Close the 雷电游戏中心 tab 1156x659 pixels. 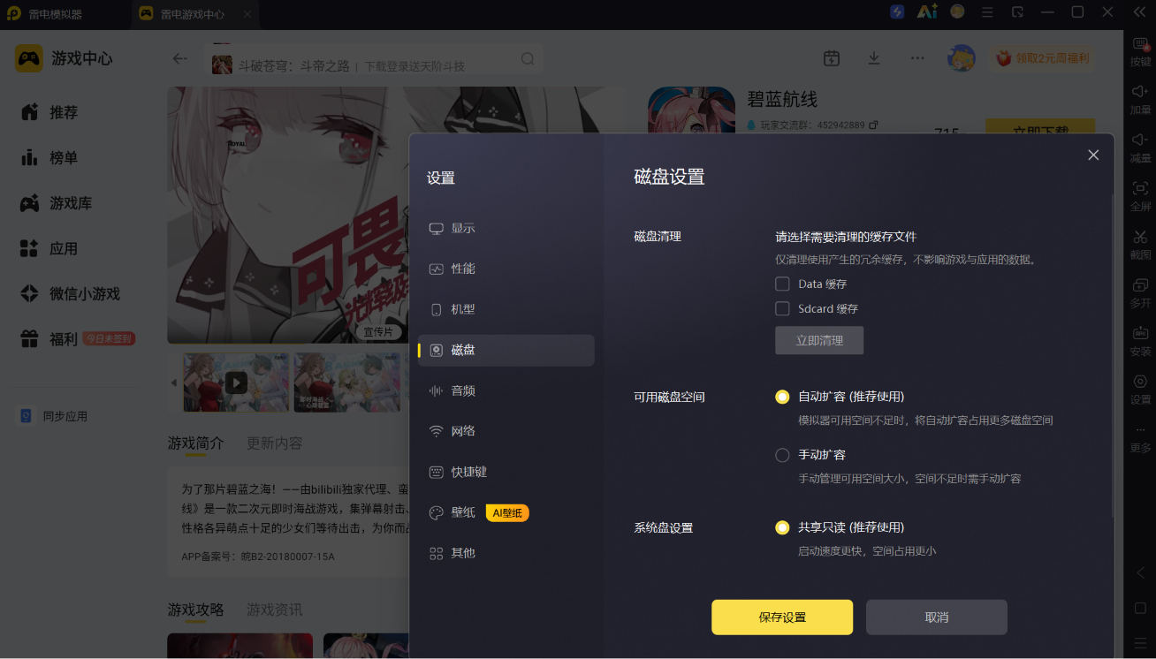pos(247,14)
